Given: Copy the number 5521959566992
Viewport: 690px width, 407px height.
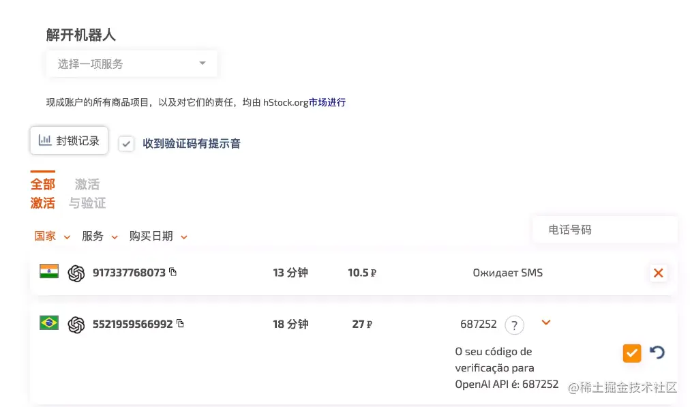Looking at the screenshot, I should coord(181,323).
